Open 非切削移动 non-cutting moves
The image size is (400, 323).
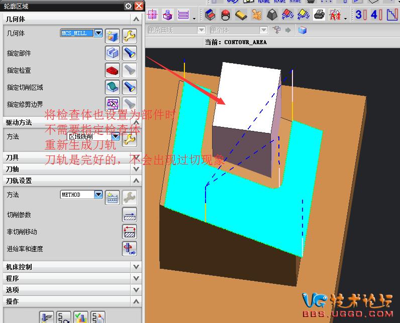coord(130,232)
